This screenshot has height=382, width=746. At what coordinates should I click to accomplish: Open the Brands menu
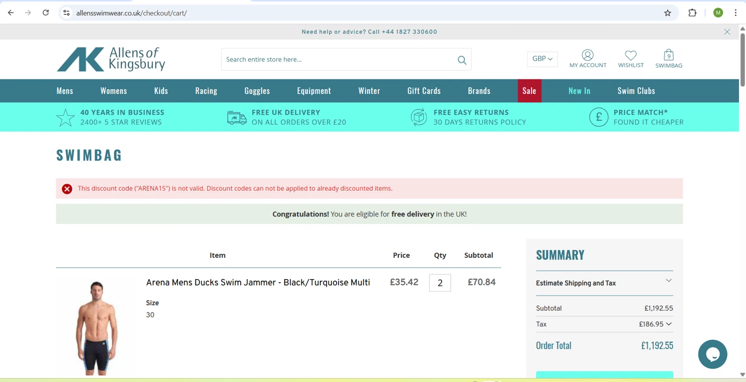(x=479, y=91)
